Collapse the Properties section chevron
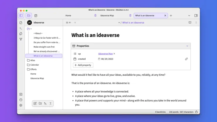 click(187, 46)
